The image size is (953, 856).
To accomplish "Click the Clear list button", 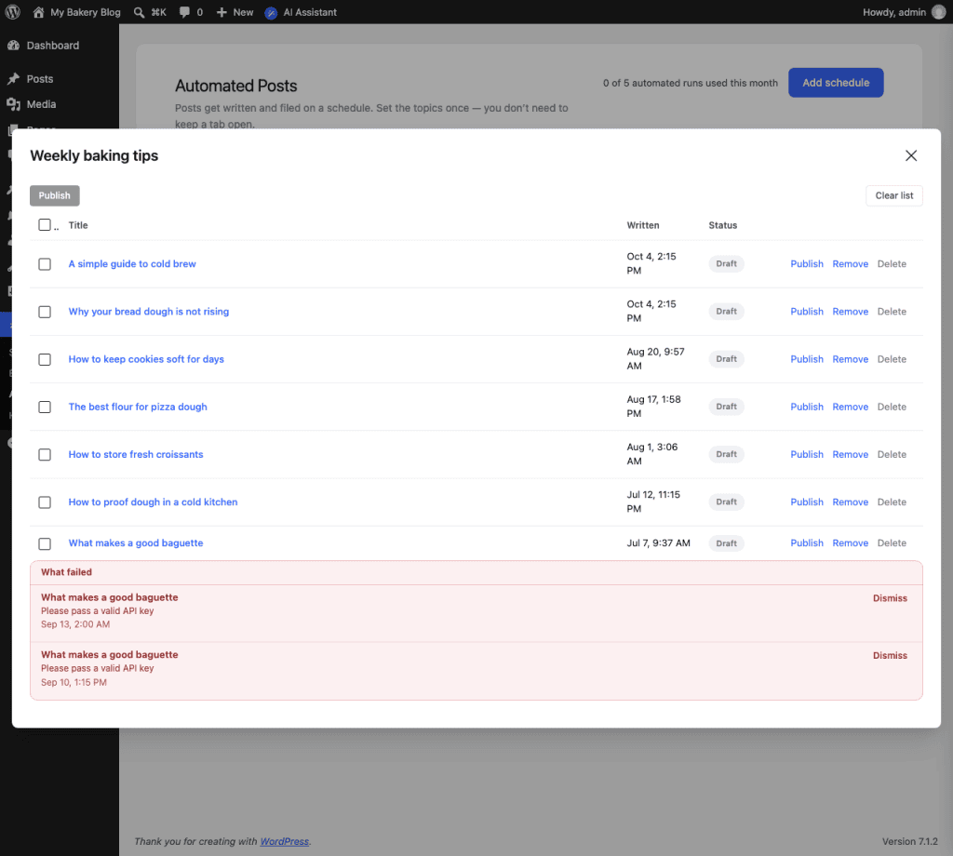I will (893, 195).
